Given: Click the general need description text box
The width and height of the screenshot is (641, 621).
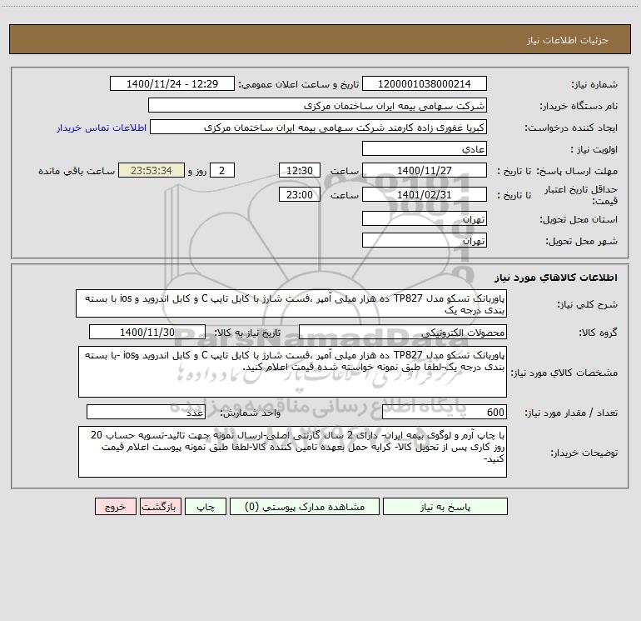Looking at the screenshot, I should point(291,303).
